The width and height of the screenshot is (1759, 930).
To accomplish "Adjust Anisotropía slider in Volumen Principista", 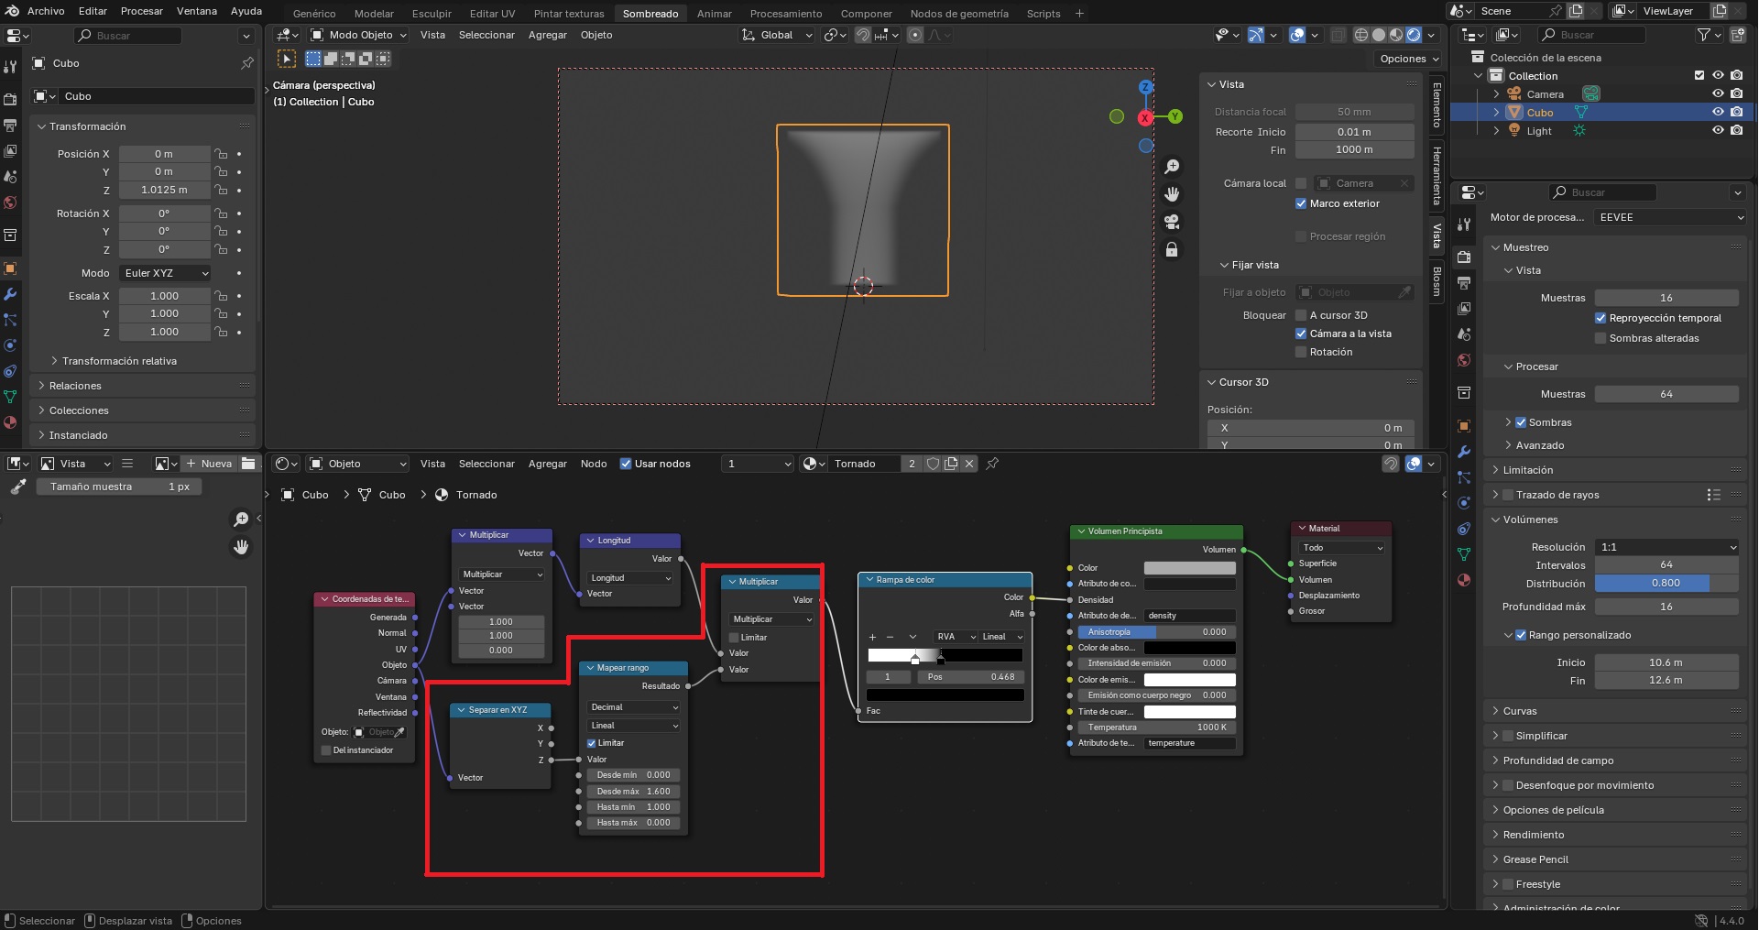I will tap(1156, 632).
